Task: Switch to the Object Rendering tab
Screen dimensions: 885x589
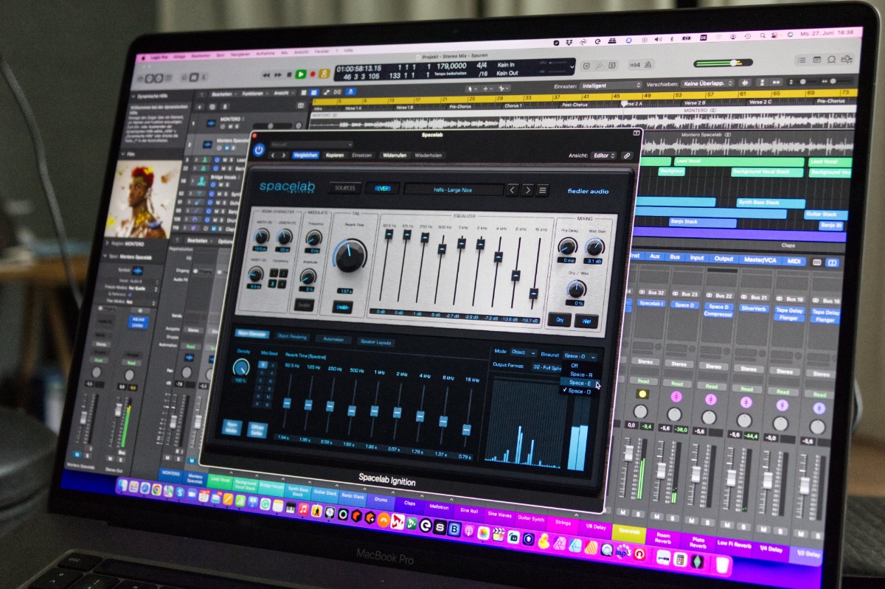Action: [x=292, y=337]
